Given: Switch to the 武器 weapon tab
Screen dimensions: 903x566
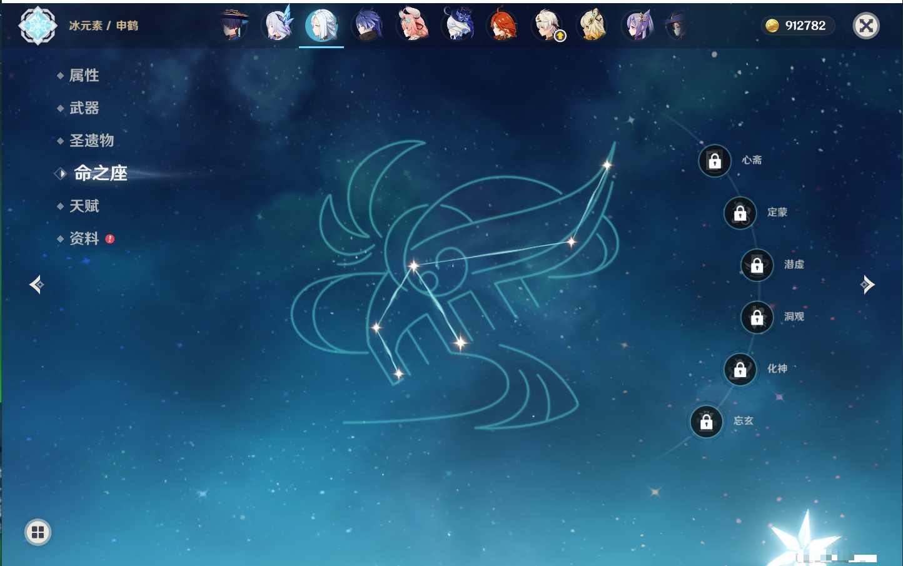Looking at the screenshot, I should pyautogui.click(x=84, y=108).
